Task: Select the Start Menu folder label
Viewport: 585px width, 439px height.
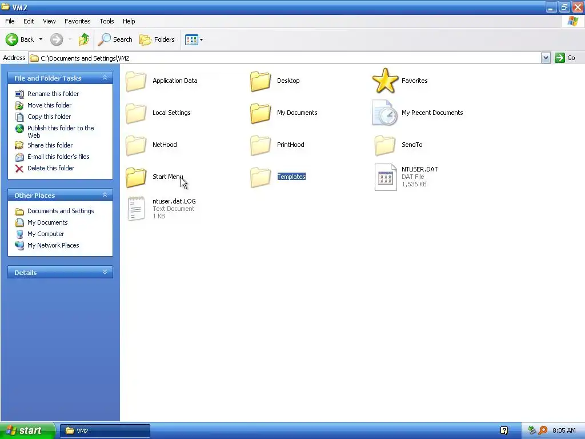Action: (x=167, y=177)
